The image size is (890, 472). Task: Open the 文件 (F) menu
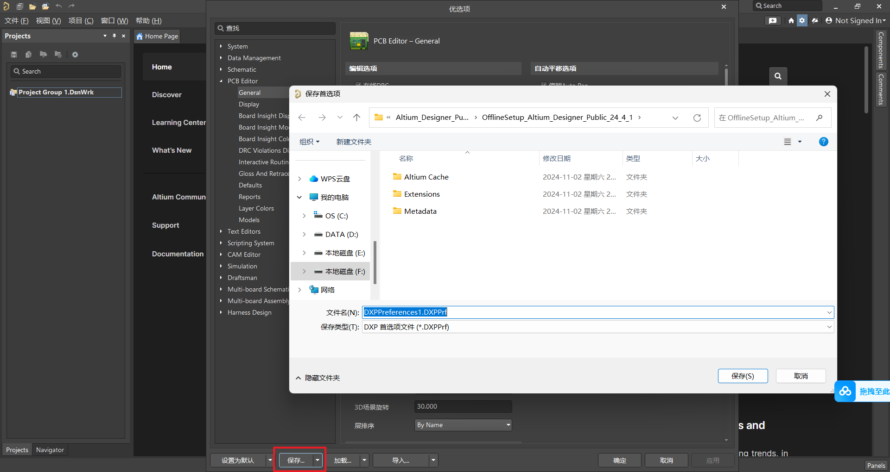(17, 21)
